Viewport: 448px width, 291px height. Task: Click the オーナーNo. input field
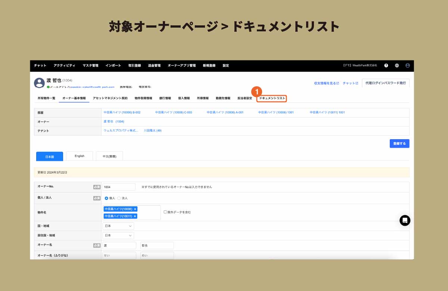tap(119, 187)
